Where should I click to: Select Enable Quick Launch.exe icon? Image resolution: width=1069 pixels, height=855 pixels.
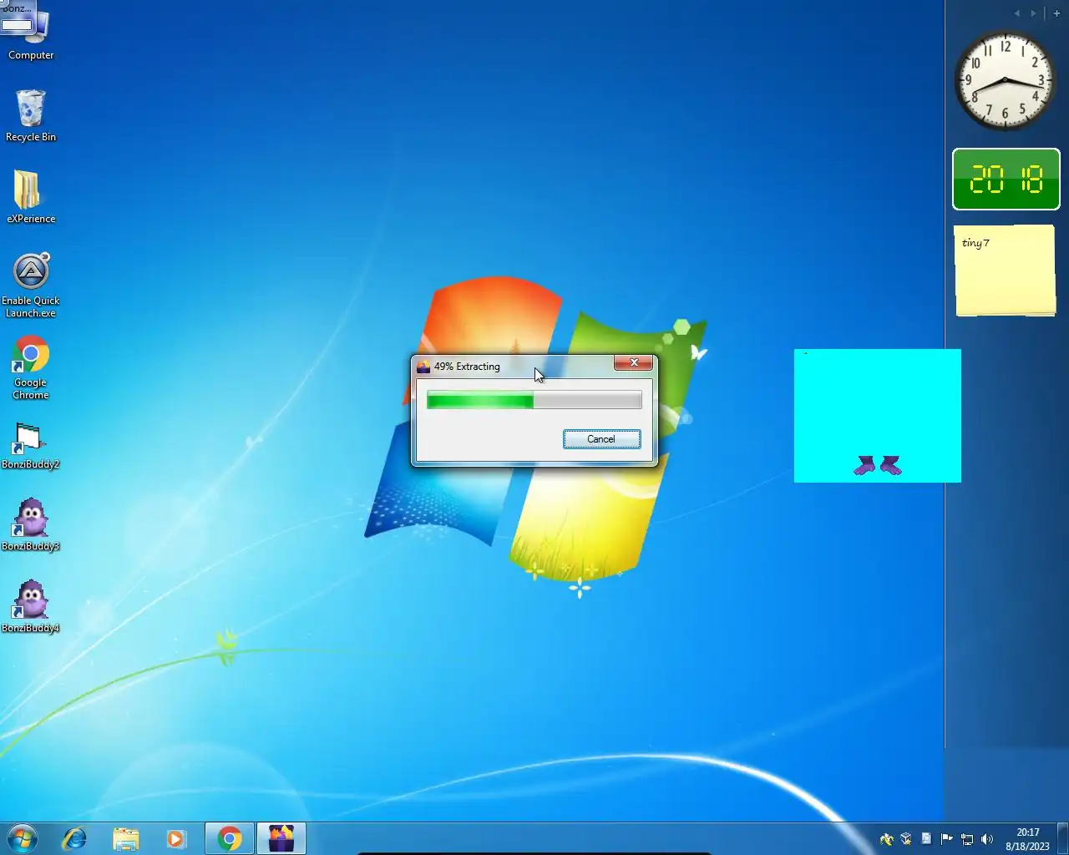[x=31, y=286]
